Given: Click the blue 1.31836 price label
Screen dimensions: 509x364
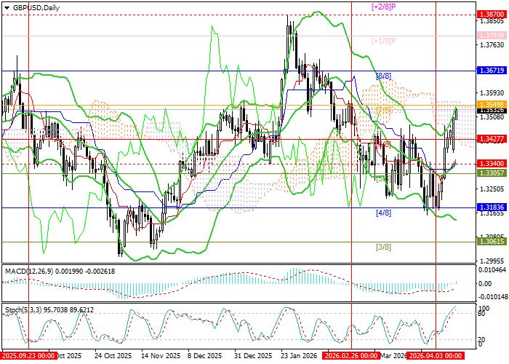Looking at the screenshot, I should [492, 207].
